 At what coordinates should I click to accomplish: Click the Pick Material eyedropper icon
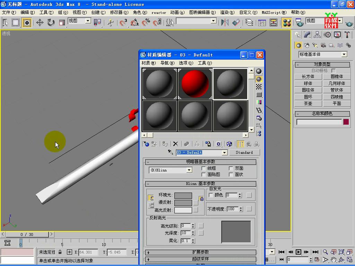click(x=171, y=152)
